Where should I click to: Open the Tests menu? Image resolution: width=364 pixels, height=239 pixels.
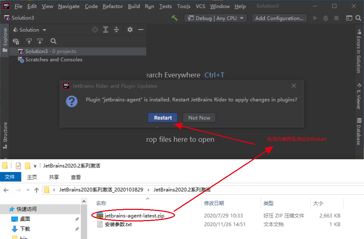click(165, 6)
